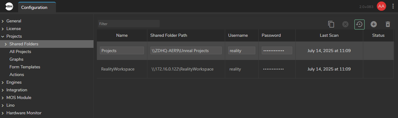Open the vertical three-dot menu
The width and height of the screenshot is (398, 118).
[x=393, y=6]
